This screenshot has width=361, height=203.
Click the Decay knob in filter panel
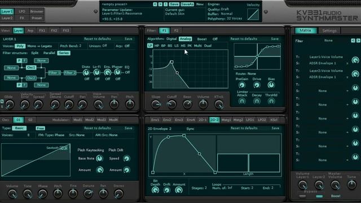pos(257,101)
